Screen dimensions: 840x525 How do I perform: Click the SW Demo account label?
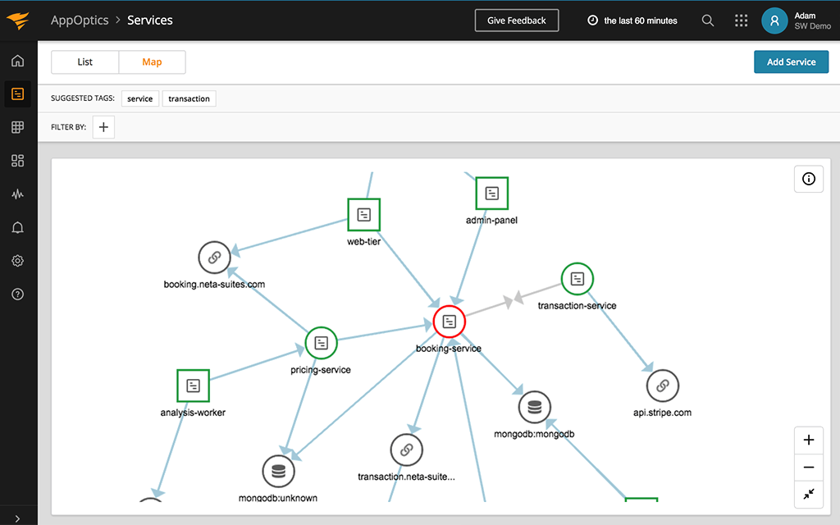pyautogui.click(x=812, y=26)
